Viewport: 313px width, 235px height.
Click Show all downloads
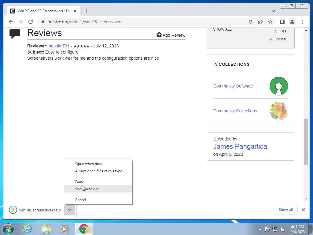pos(286,210)
